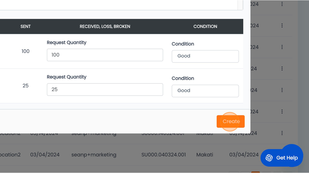The height and width of the screenshot is (173, 309).
Task: Click seanp+marketing in the 03/04/2024 row
Action: [94, 155]
